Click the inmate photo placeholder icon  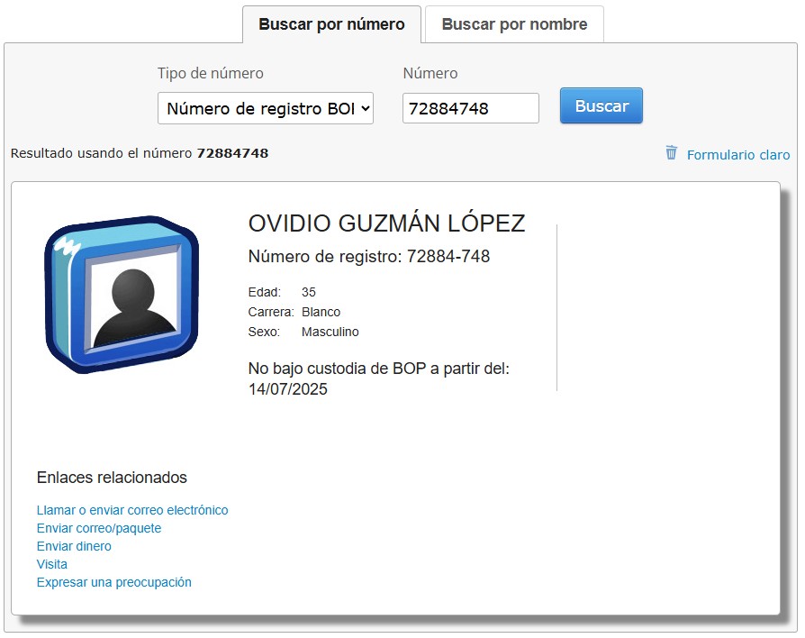[122, 295]
